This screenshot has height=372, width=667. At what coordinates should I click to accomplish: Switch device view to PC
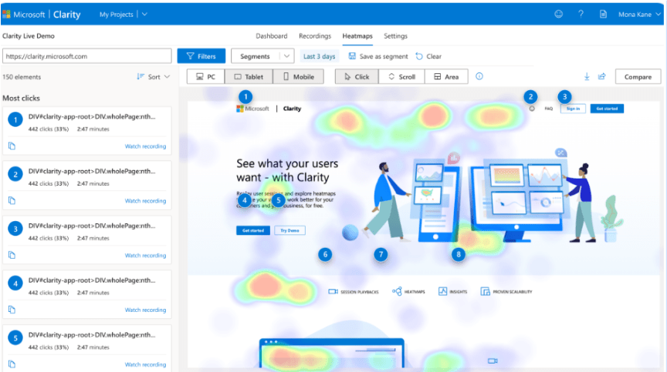tap(205, 77)
